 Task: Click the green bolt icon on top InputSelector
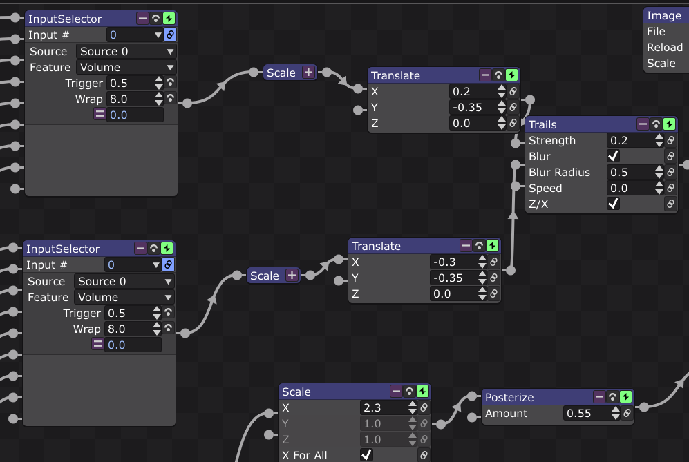[x=169, y=19]
